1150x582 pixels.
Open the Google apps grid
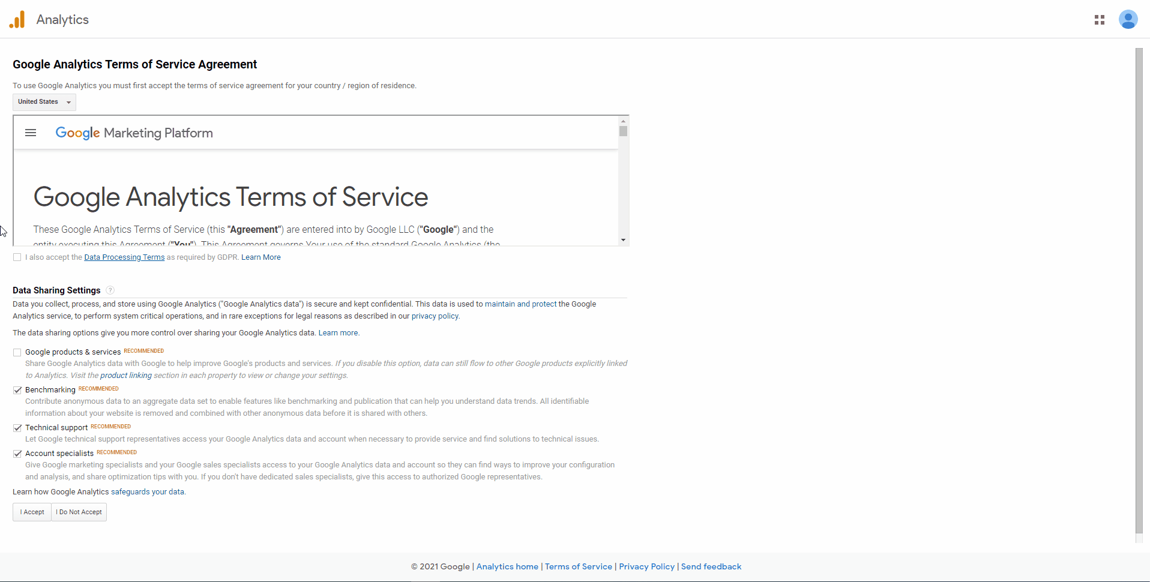[x=1099, y=20]
